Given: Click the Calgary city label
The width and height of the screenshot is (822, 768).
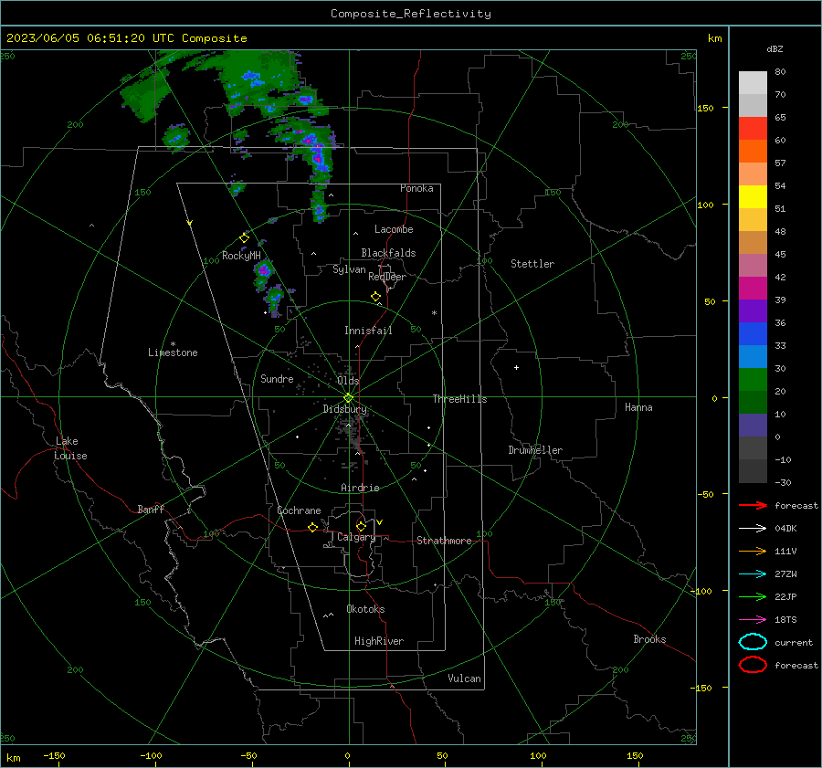Looking at the screenshot, I should coord(356,537).
